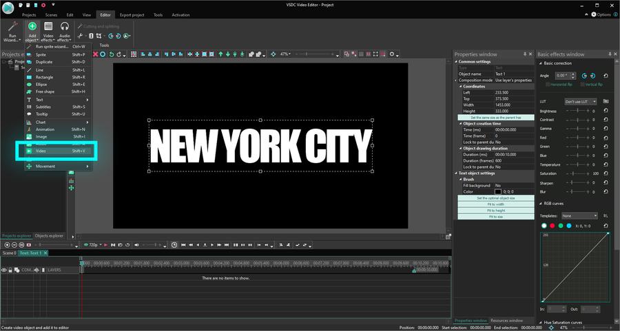The height and width of the screenshot is (331, 620).
Task: Open the canvas zoom 47% dropdown
Action: 285,54
